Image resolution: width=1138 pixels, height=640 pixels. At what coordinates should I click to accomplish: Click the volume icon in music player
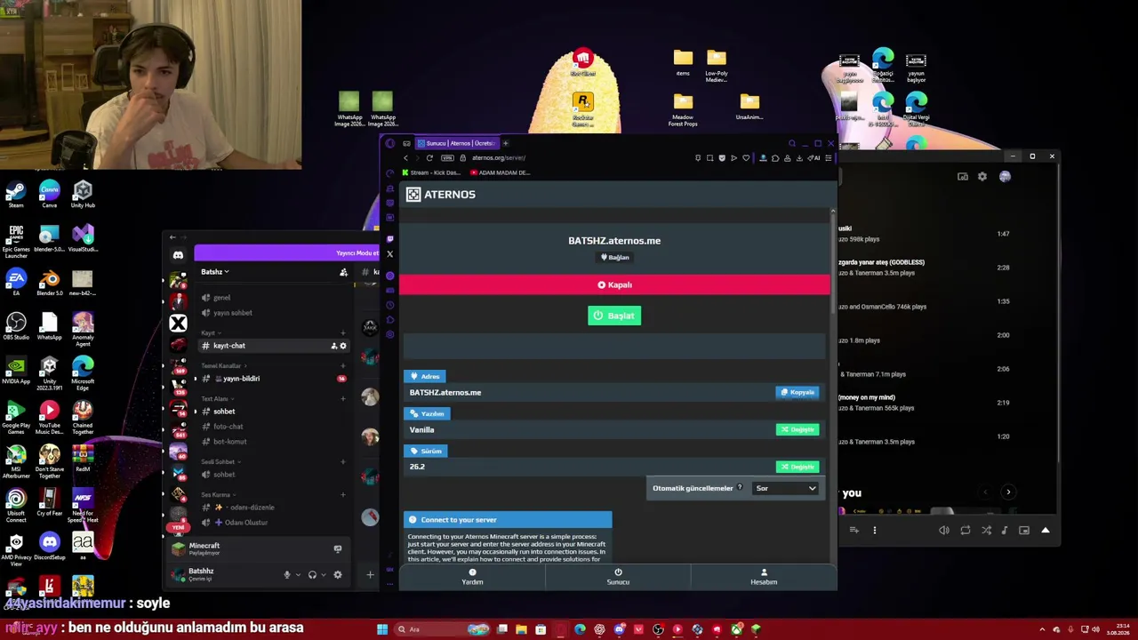[944, 531]
